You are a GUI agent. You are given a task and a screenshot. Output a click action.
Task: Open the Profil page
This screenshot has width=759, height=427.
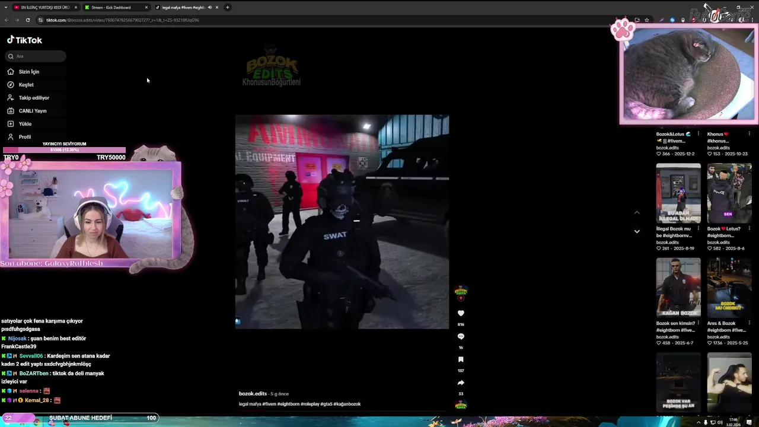click(x=24, y=137)
